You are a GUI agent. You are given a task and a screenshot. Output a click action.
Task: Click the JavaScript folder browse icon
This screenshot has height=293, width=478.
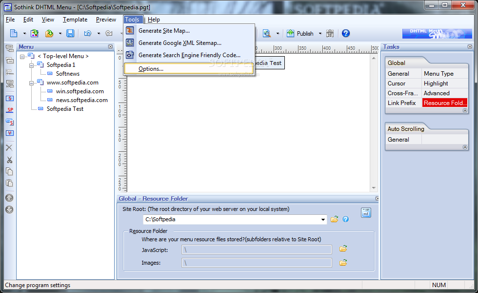[343, 249]
